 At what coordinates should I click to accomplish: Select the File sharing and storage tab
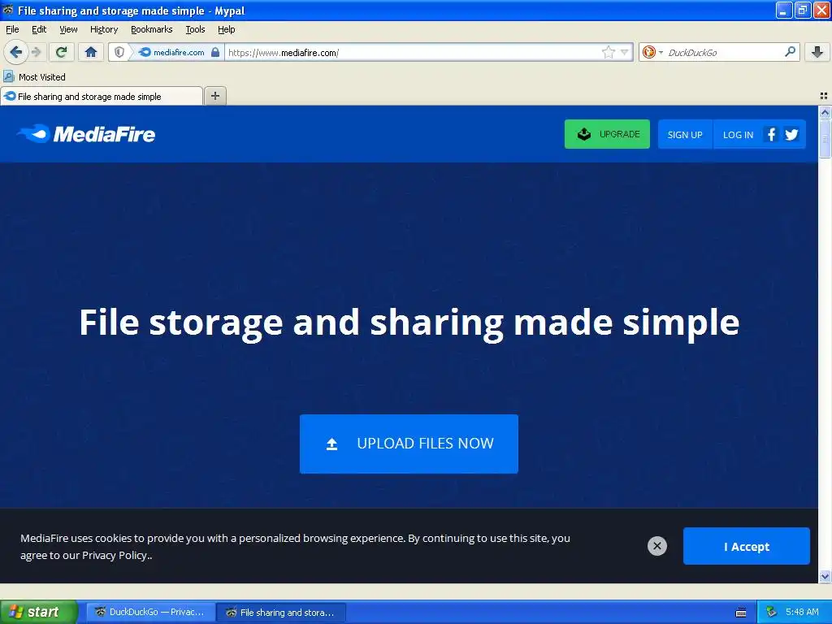(x=102, y=96)
